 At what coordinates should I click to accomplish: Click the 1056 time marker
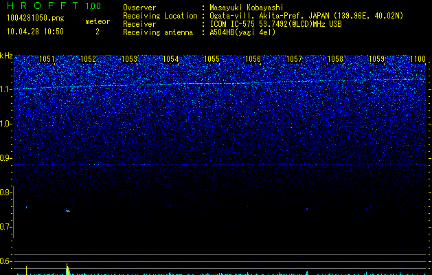pos(253,59)
